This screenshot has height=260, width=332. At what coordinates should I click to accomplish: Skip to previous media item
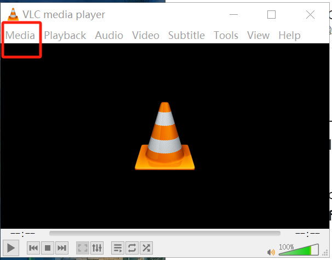[x=33, y=248]
